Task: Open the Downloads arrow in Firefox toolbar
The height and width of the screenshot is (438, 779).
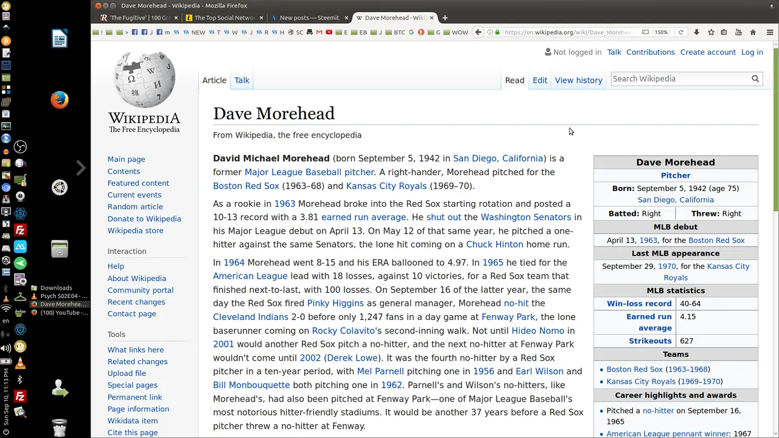Action: 696,32
